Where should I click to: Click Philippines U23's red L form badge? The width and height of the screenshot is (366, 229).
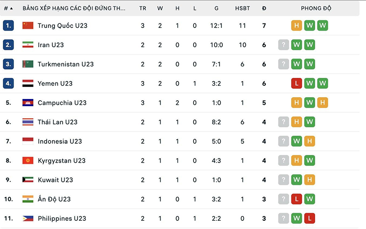(310, 218)
